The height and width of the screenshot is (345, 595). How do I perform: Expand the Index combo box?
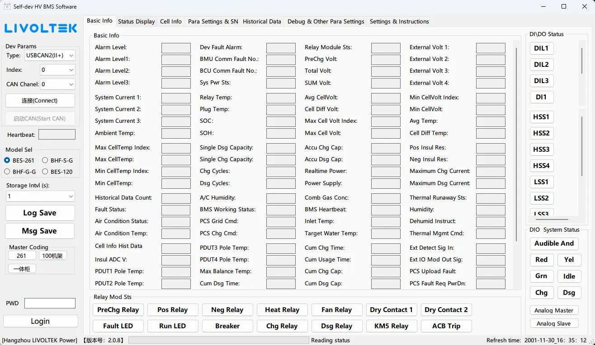(x=57, y=70)
